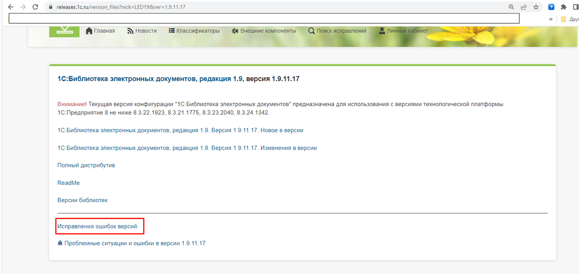
Task: Open the Классификаторы menu item
Action: click(198, 31)
